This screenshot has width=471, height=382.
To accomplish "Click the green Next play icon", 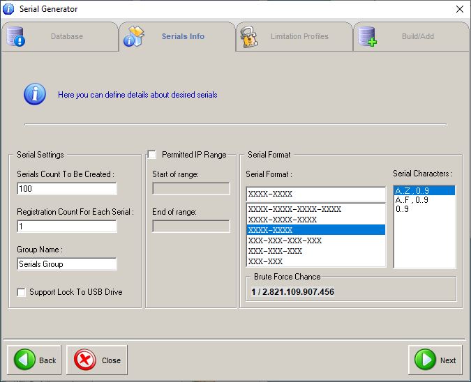I will click(425, 360).
